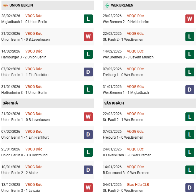Open match Union Berlin 0-3 B.Dortmund
Screen dimensions: 196x195
(x=24, y=155)
